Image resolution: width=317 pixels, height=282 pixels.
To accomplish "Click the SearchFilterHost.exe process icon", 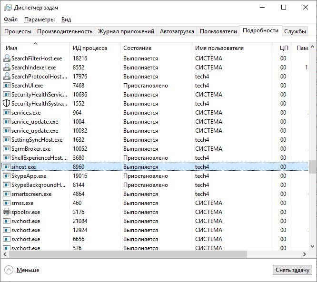I will coord(7,58).
